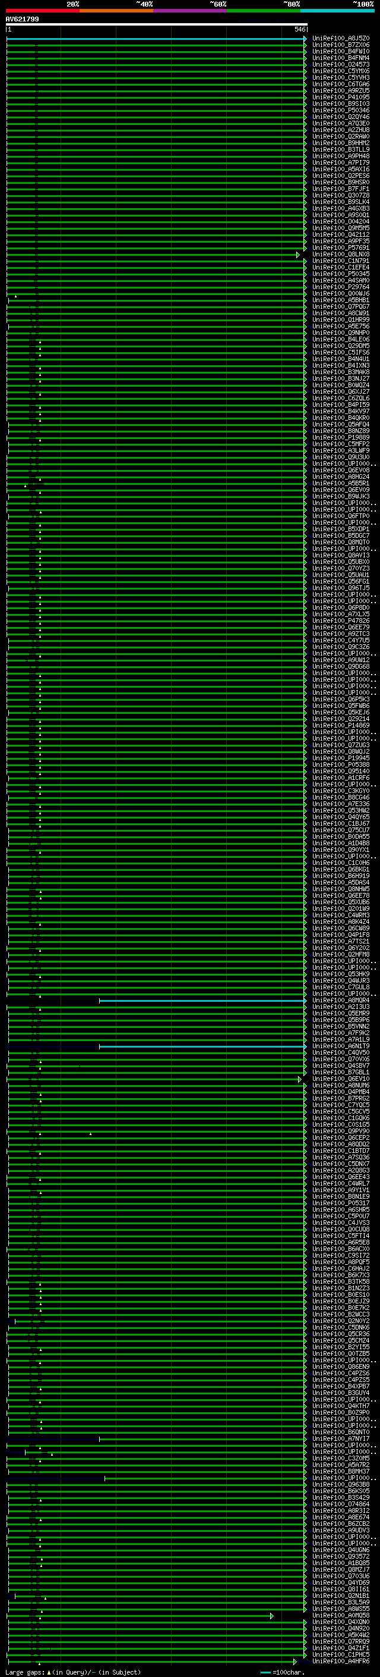Select the UniRef100_A8MQR4 hit label
Viewport: 380px width, 1677px height.
(341, 1001)
